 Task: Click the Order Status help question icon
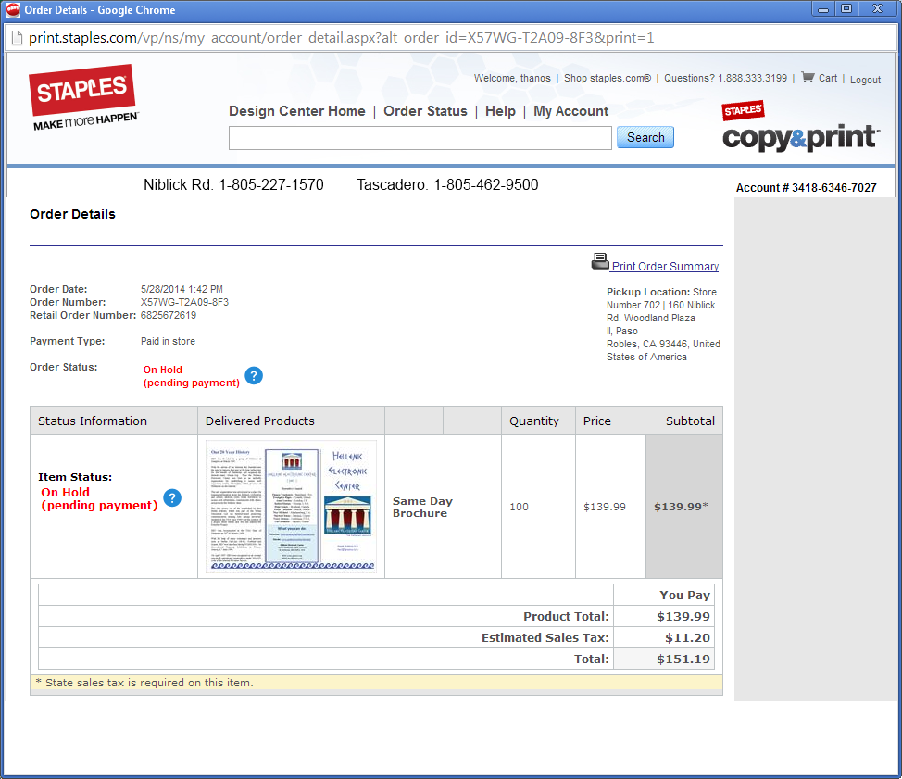click(x=254, y=376)
